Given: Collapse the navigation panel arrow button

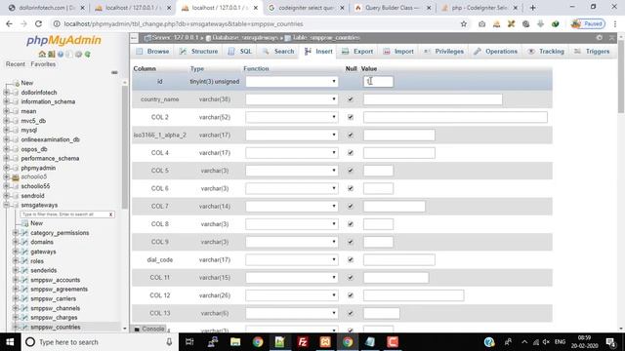Looking at the screenshot, I should point(135,38).
